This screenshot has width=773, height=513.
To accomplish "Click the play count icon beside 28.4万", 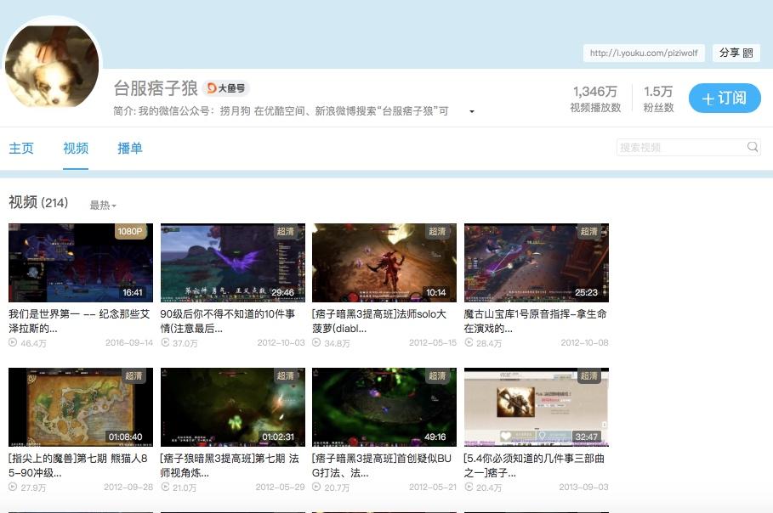I will 469,342.
